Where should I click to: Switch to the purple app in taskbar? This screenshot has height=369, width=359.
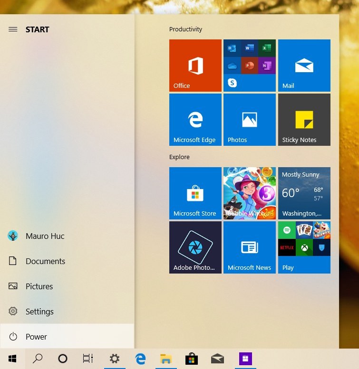245,359
